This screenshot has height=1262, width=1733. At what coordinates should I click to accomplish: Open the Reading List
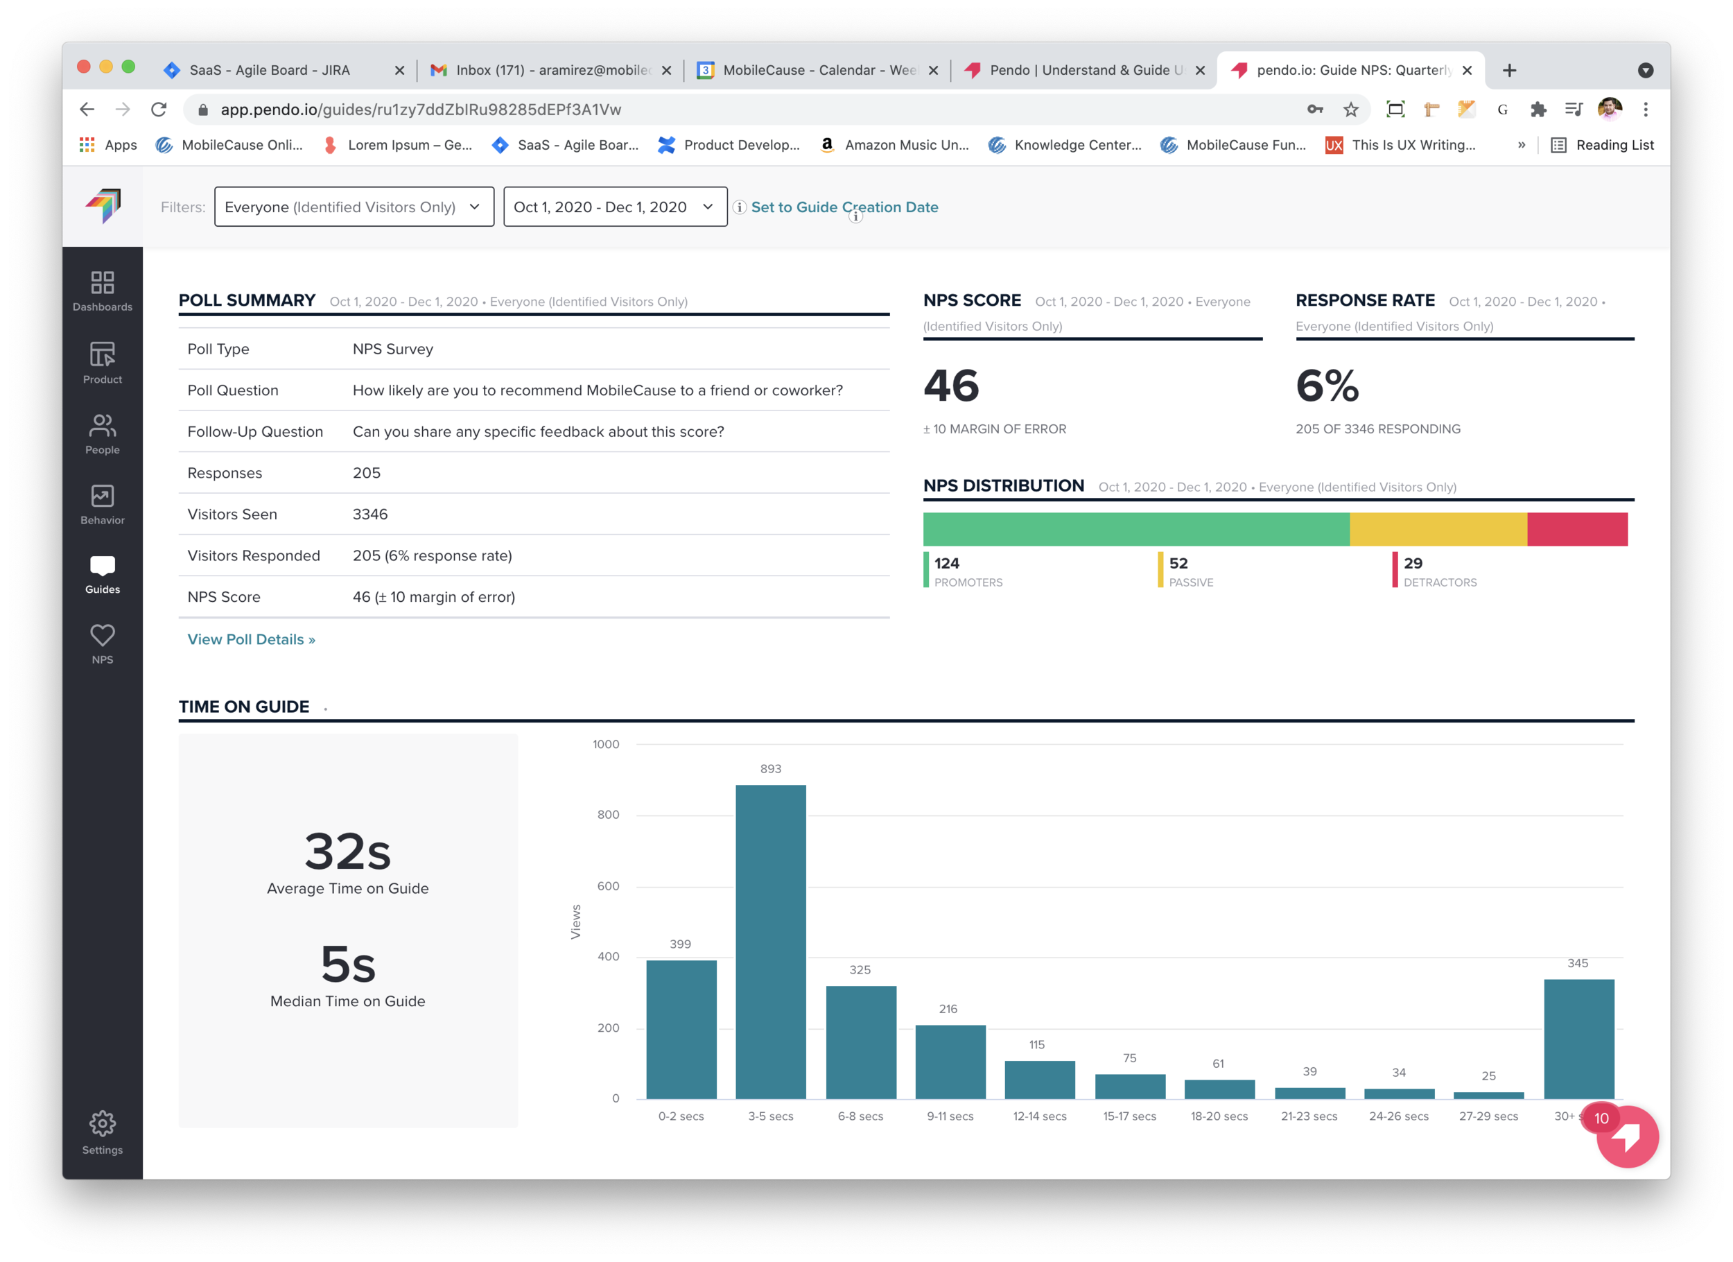coord(1603,144)
